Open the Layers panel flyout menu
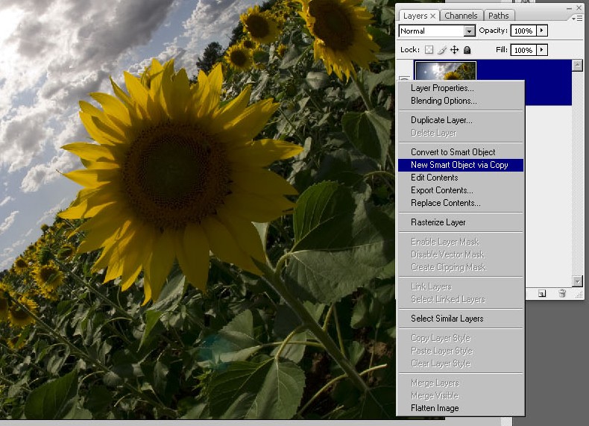The image size is (589, 426). pyautogui.click(x=576, y=18)
